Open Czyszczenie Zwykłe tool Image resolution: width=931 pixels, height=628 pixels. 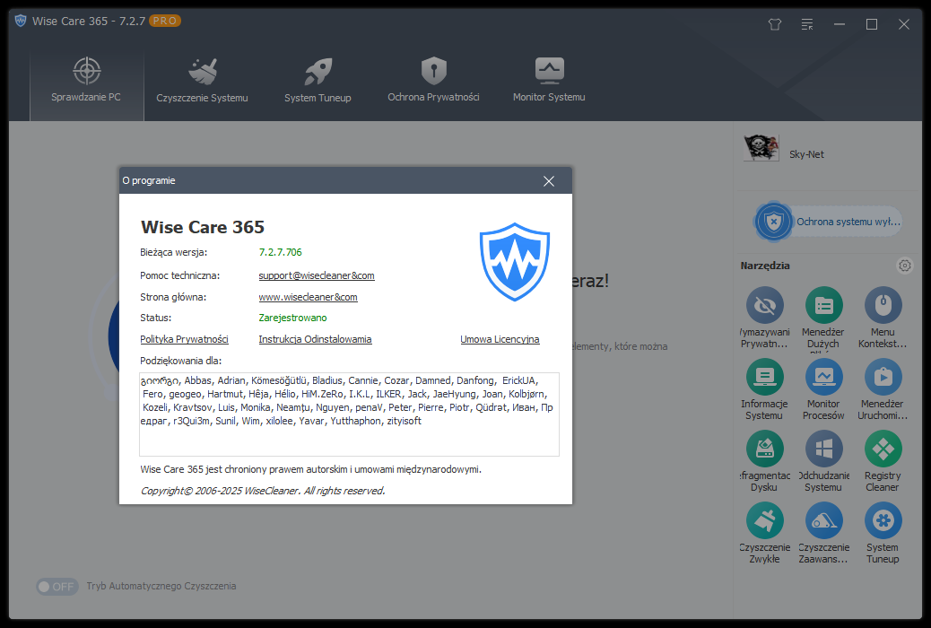pos(764,534)
